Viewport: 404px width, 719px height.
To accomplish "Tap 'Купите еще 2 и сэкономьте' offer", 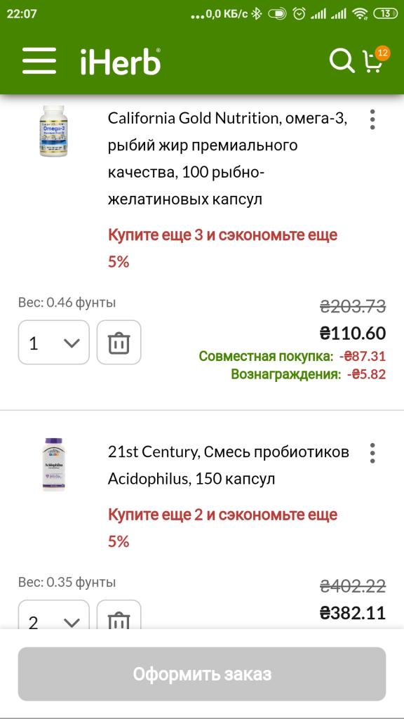I will tap(223, 528).
